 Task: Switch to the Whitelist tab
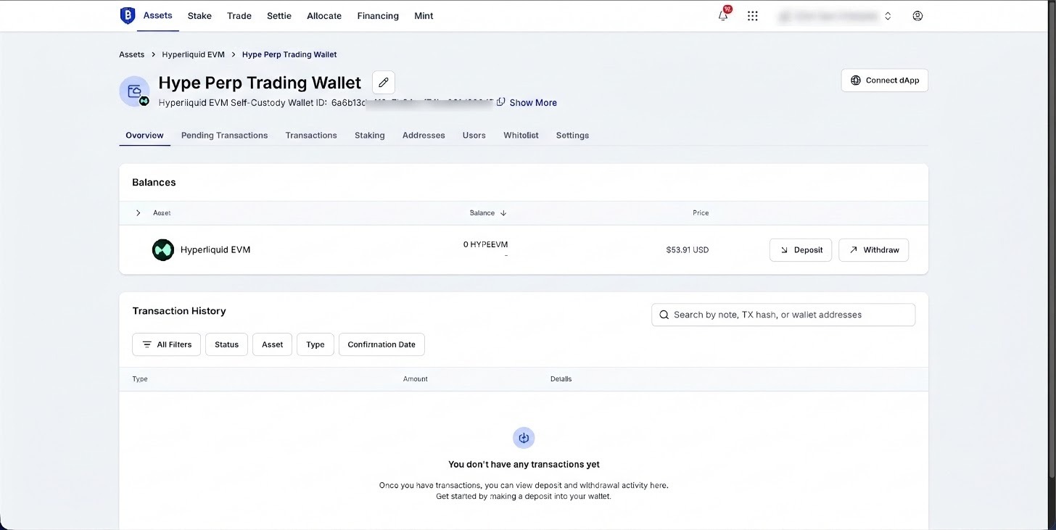click(521, 136)
